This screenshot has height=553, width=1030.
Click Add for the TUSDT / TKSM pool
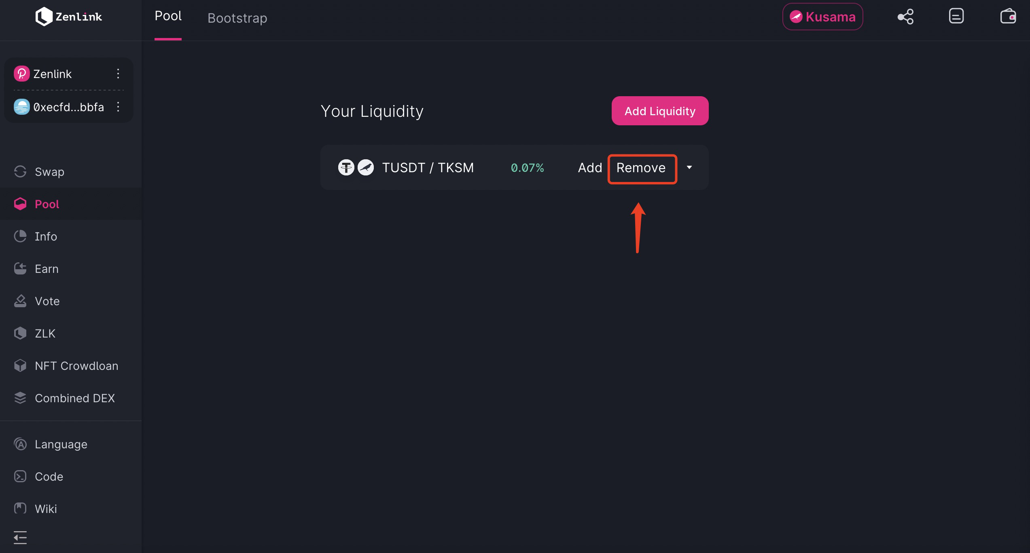click(590, 167)
